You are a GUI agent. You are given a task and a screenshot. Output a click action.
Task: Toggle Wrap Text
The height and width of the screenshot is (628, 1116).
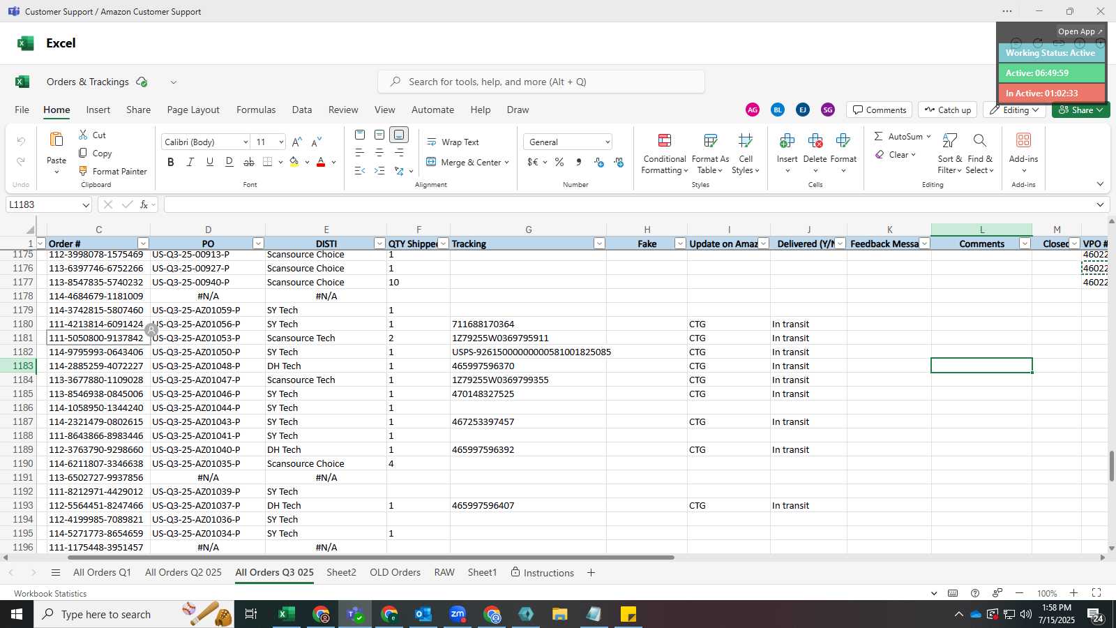click(x=453, y=142)
